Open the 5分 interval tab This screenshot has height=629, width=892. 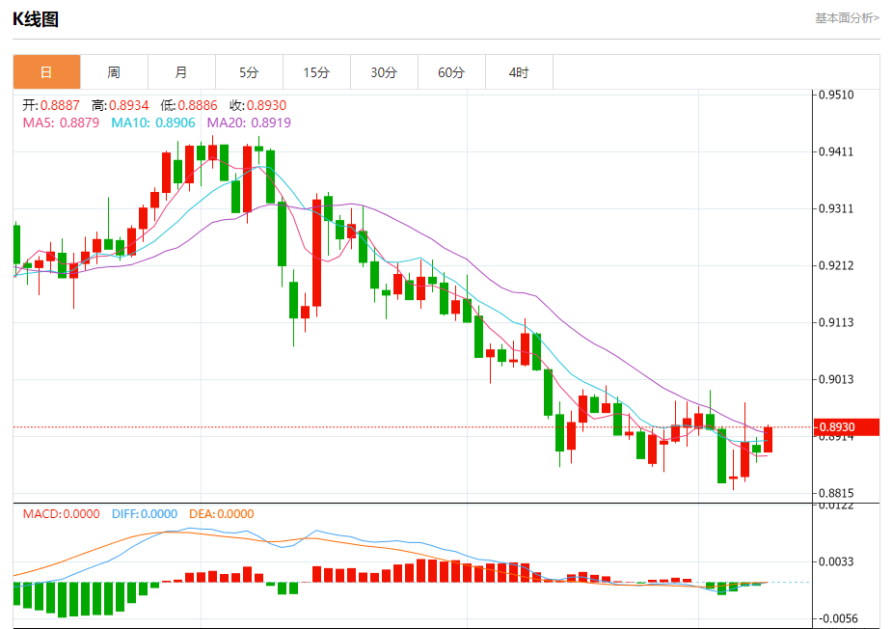(249, 72)
